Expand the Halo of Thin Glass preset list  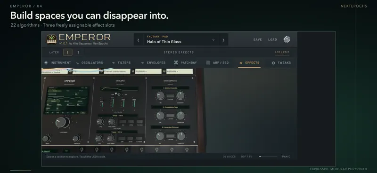(x=213, y=40)
